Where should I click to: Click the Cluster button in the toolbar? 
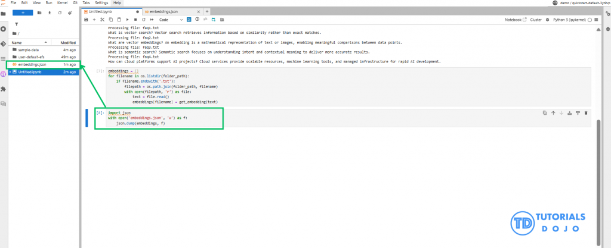535,20
